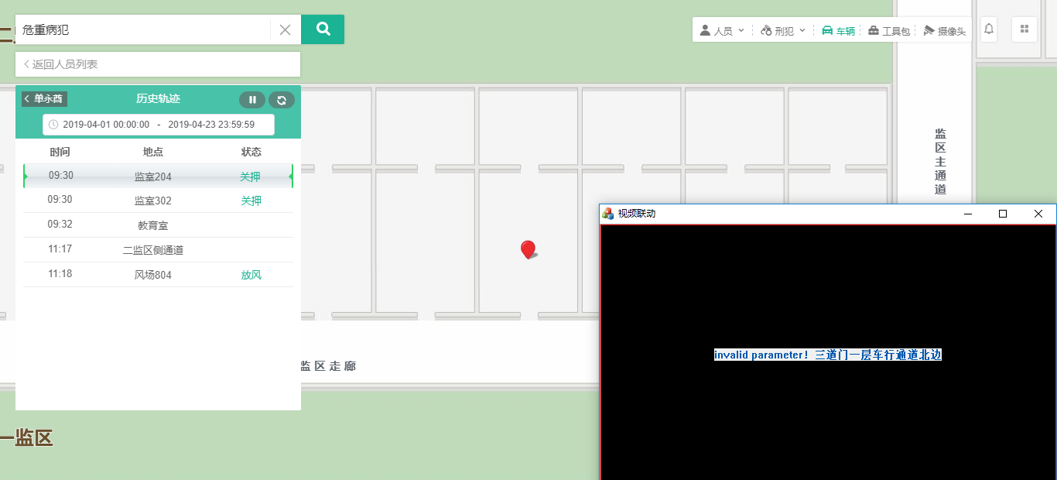Expand the 刑犯 dropdown

coord(782,31)
